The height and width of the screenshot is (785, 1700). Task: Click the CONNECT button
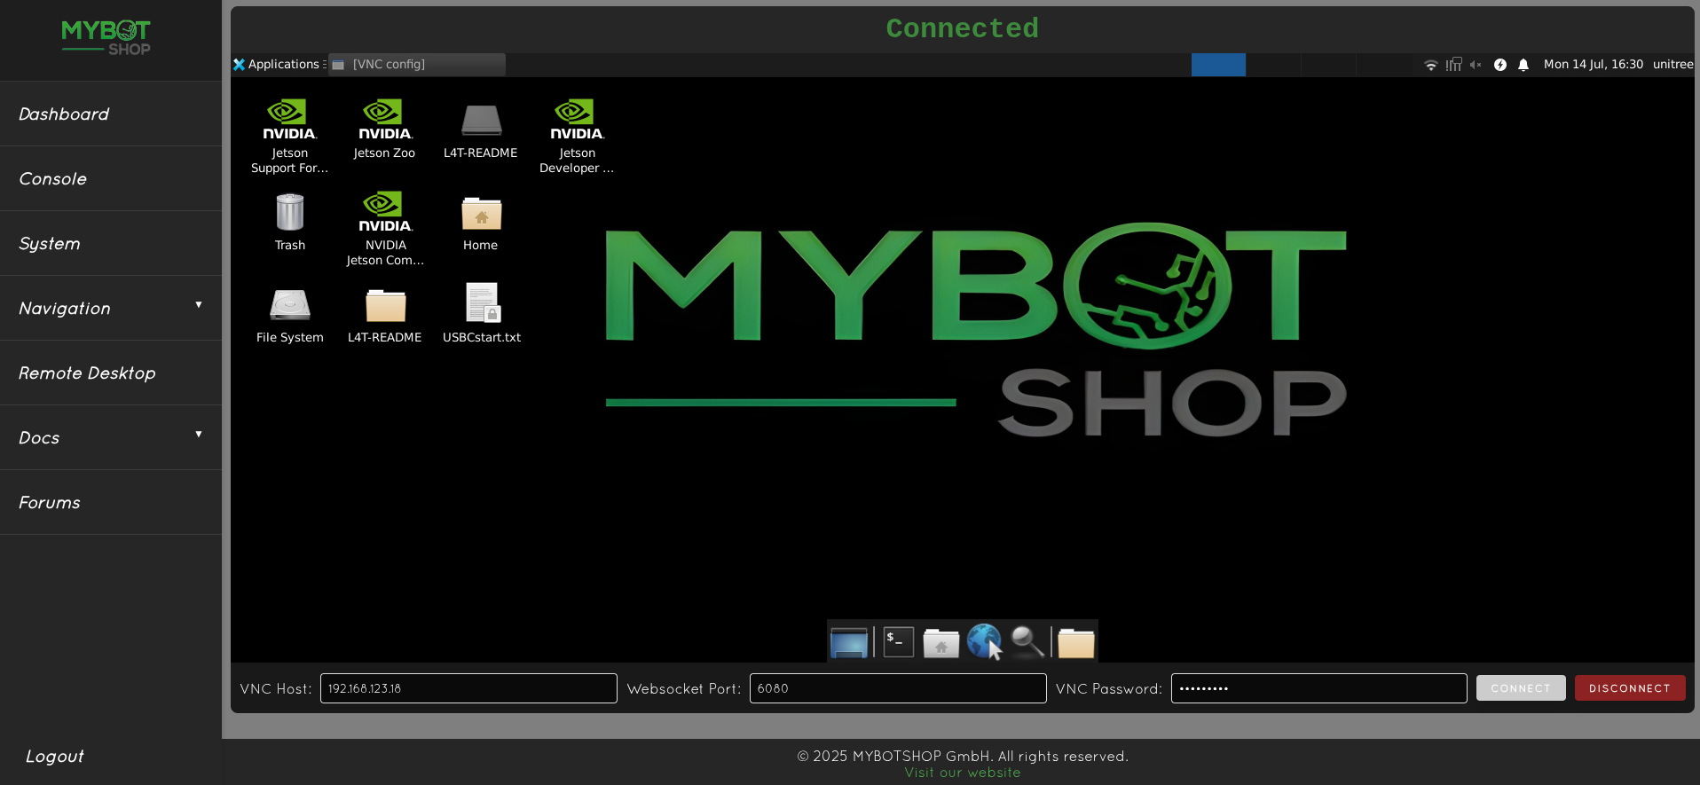tap(1521, 688)
